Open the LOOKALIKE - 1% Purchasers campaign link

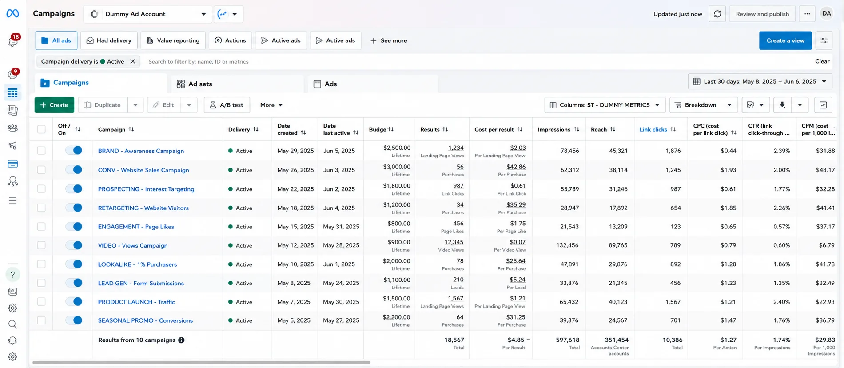[x=137, y=264]
